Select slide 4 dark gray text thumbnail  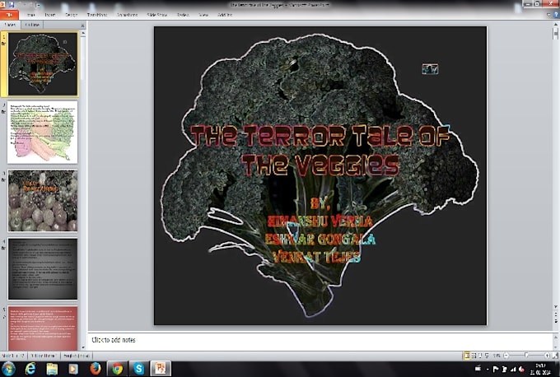(x=43, y=268)
